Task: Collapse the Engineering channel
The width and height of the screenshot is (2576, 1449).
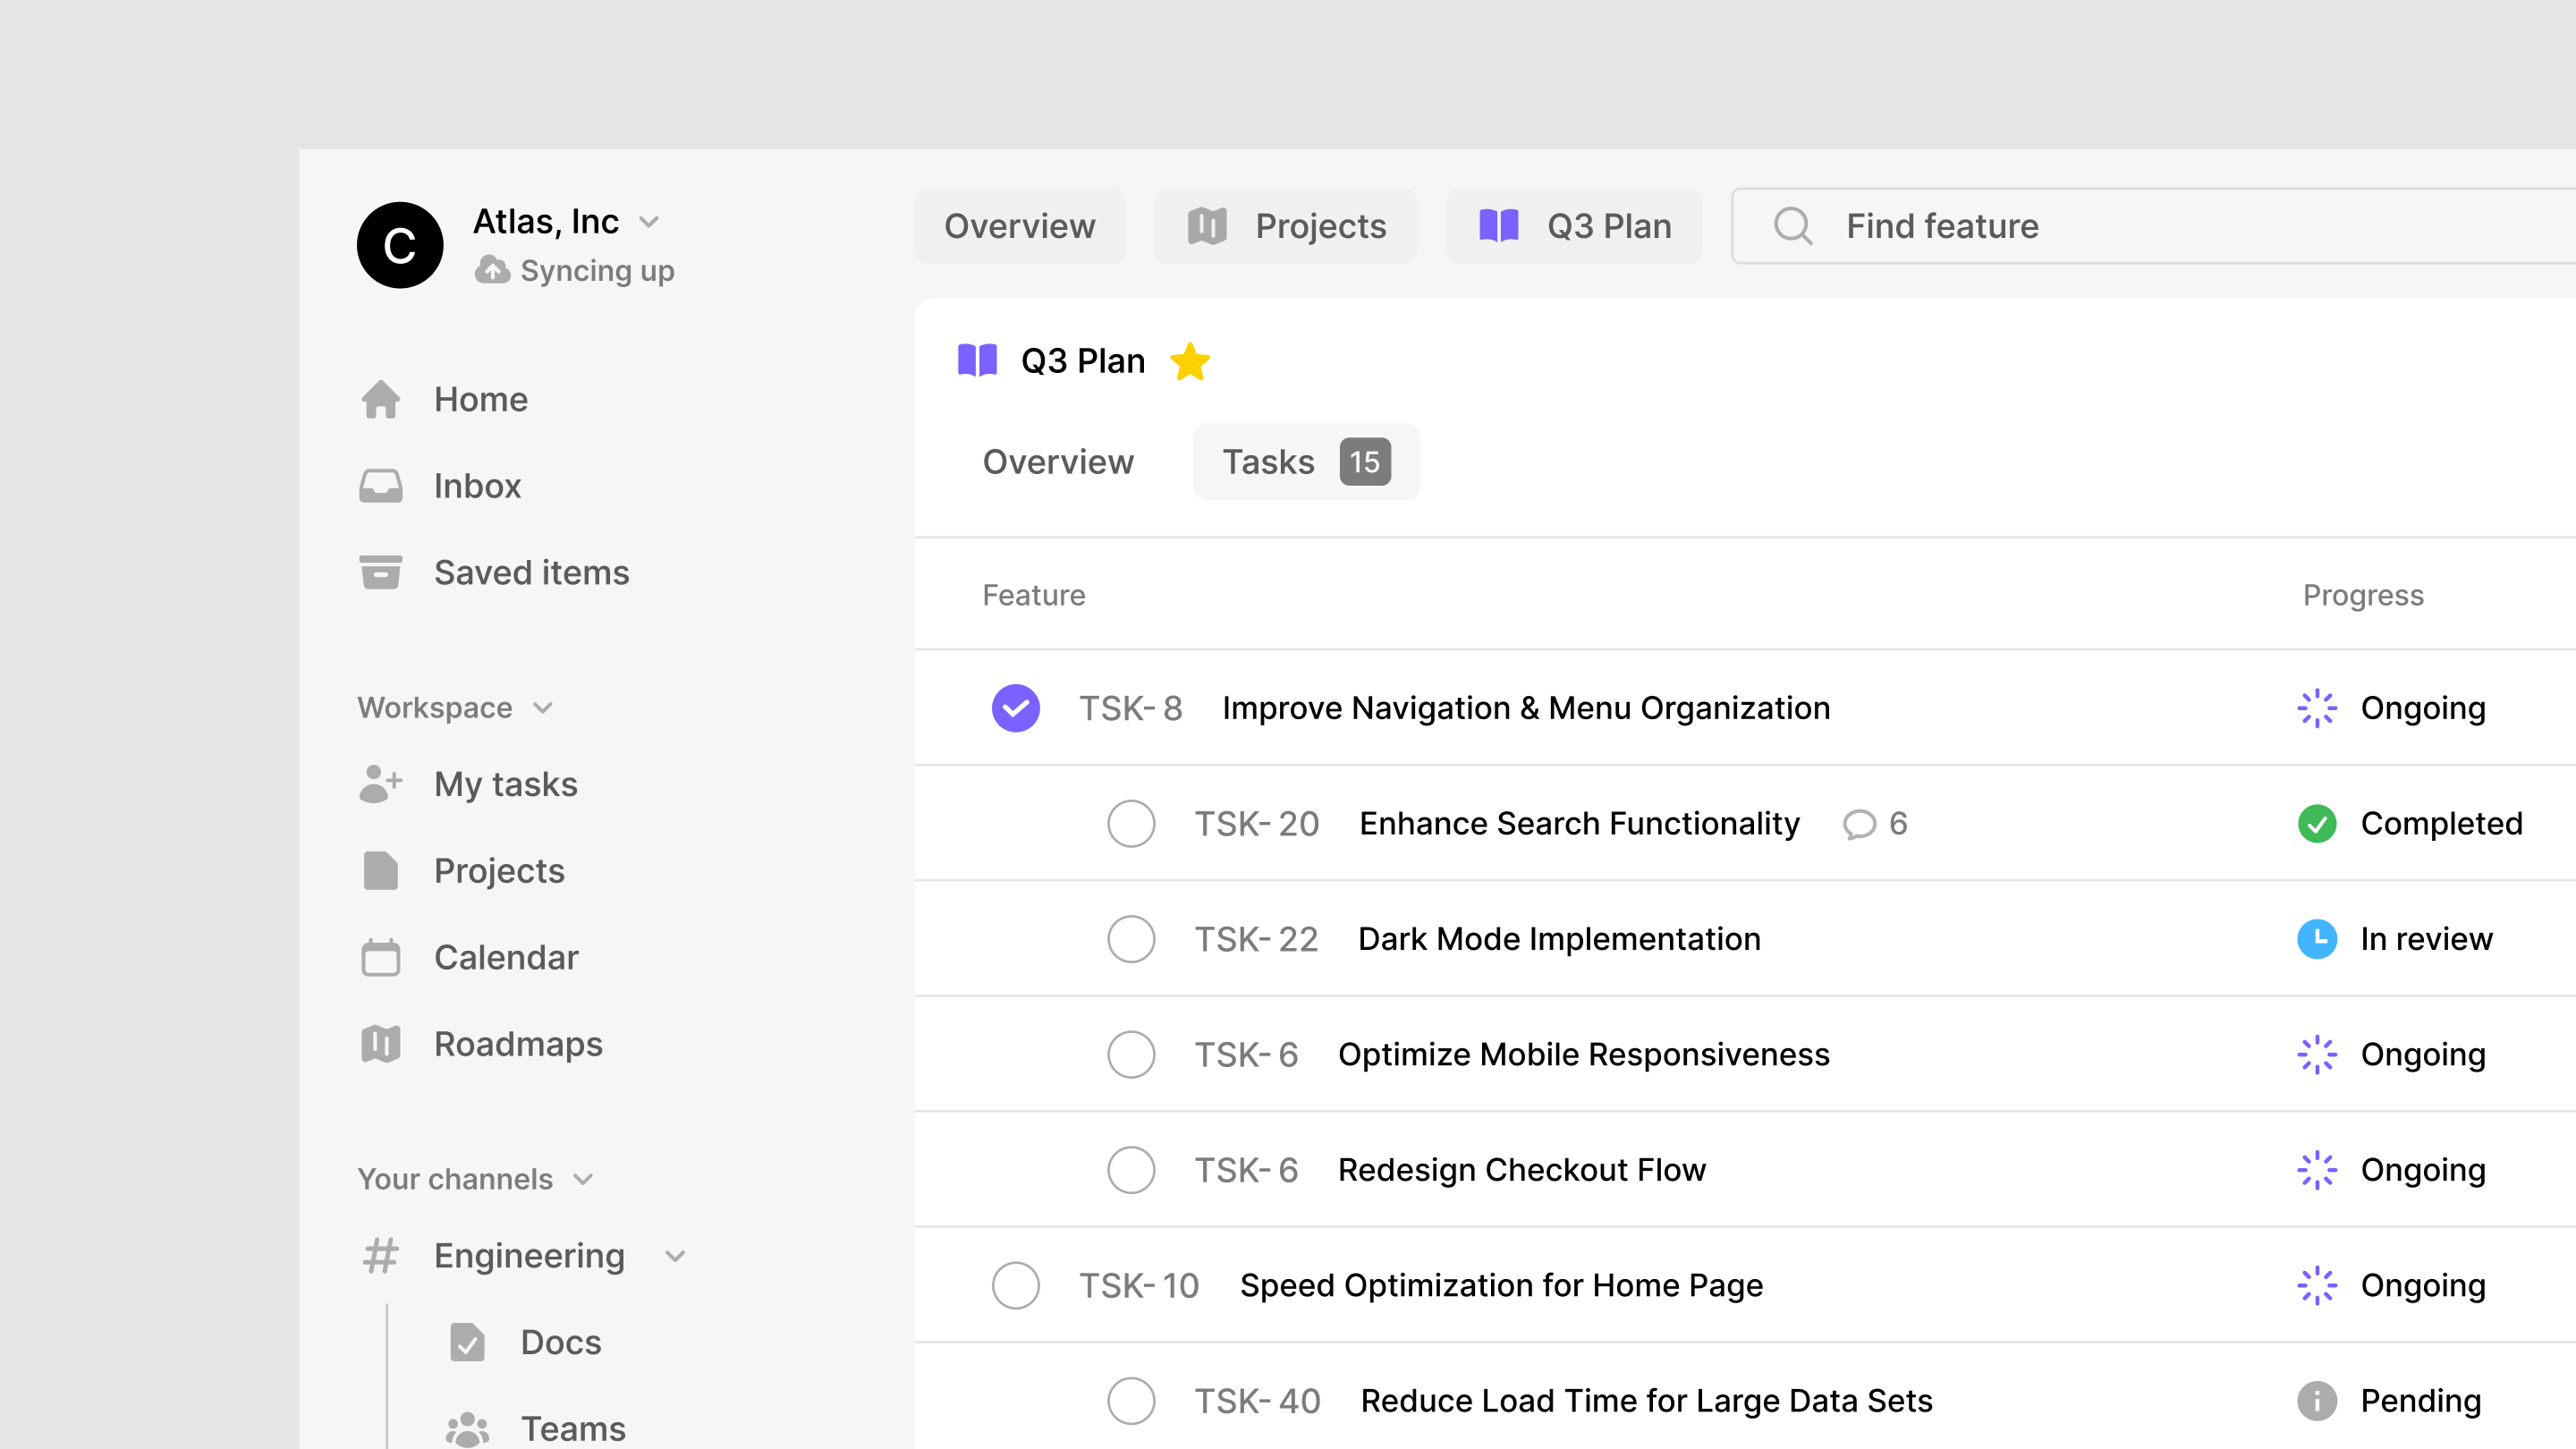Action: point(674,1256)
